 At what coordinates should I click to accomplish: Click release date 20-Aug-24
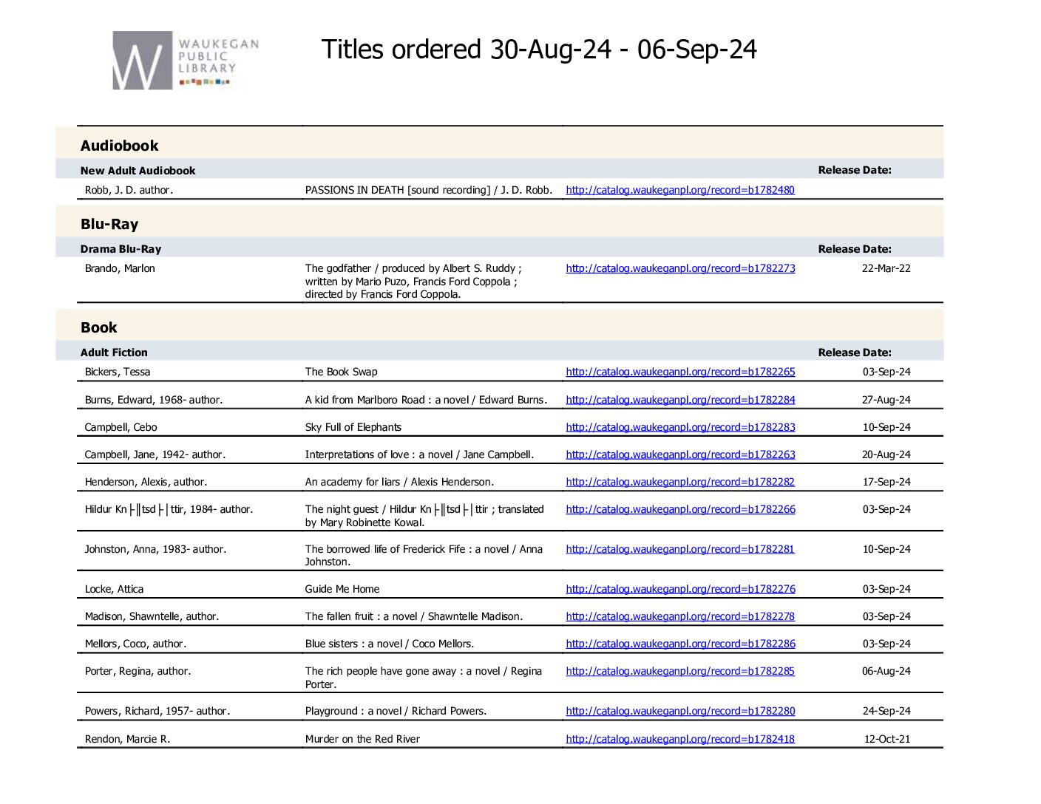point(886,454)
